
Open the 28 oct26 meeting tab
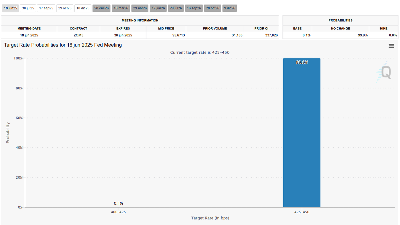point(212,8)
